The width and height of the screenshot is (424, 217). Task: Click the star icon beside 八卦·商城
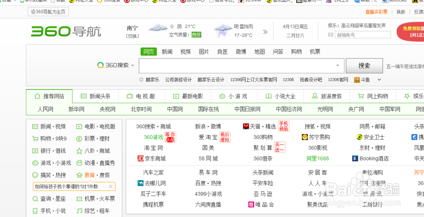coord(79,151)
